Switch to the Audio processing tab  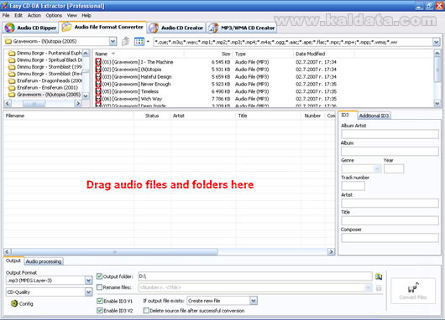coord(44,261)
